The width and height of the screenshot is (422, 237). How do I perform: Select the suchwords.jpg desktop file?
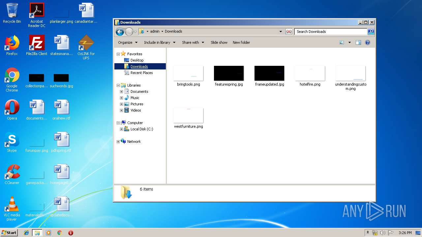(x=61, y=80)
